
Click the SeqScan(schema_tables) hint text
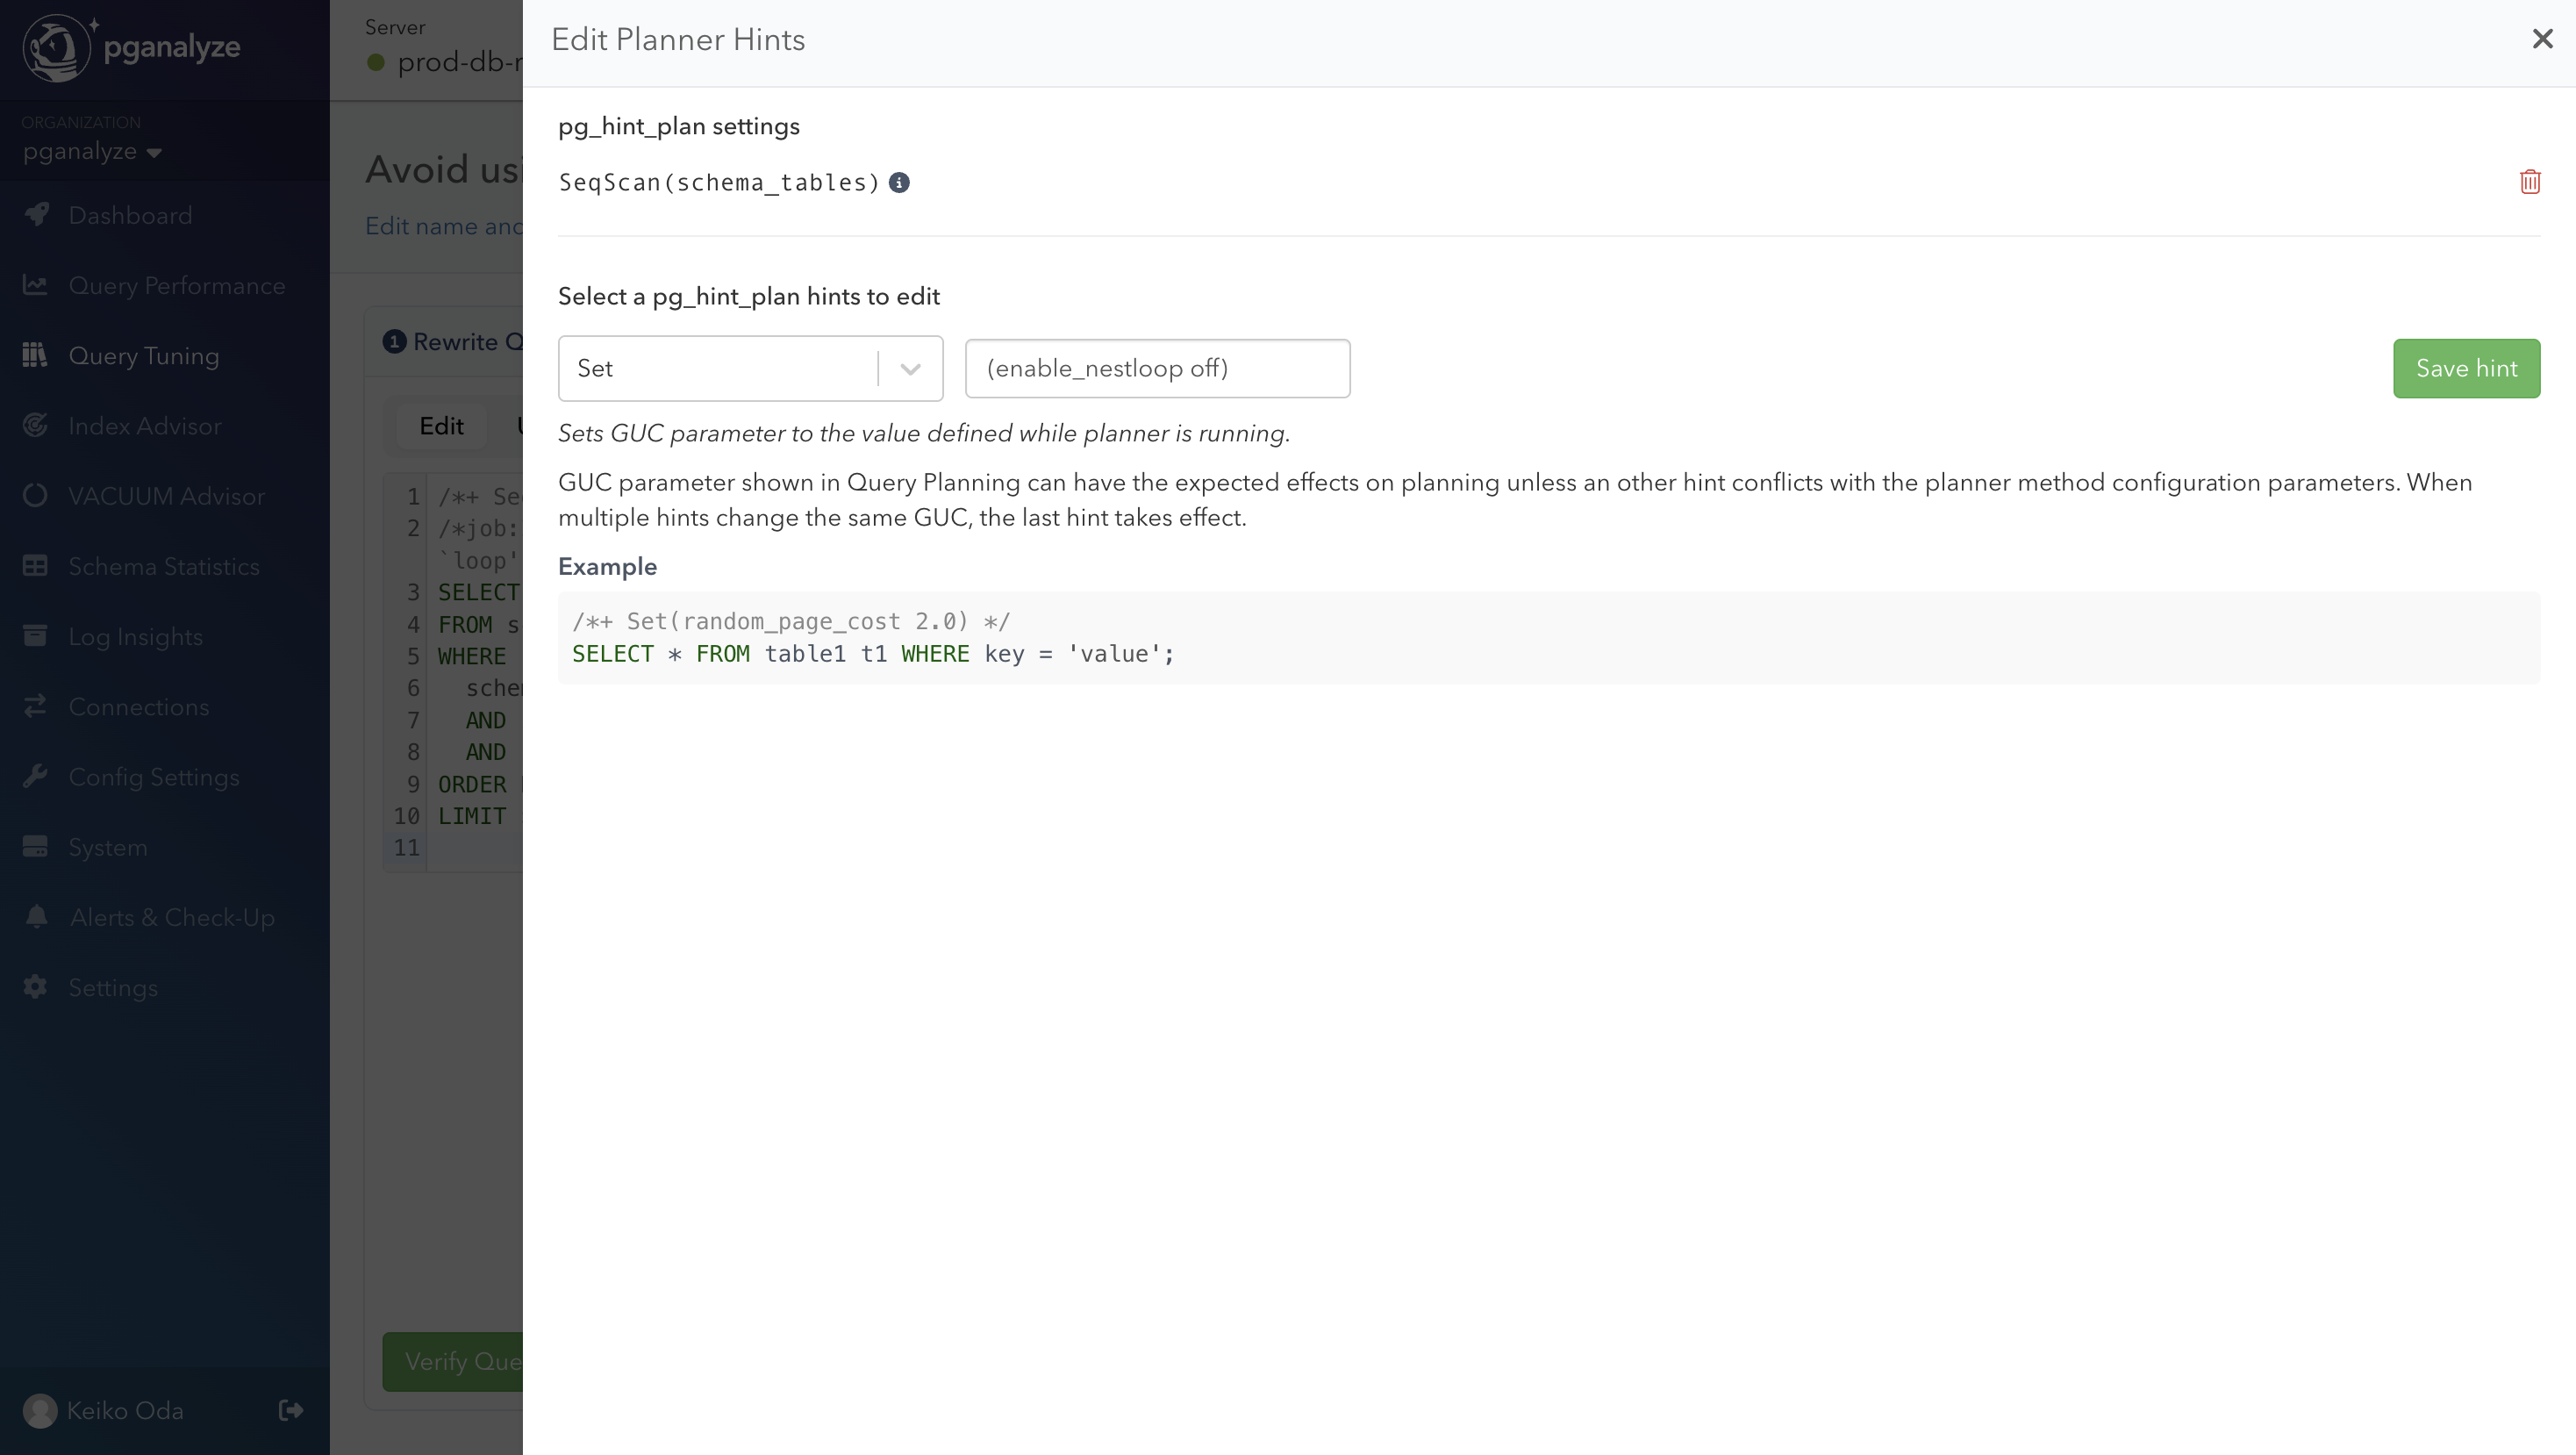point(719,183)
